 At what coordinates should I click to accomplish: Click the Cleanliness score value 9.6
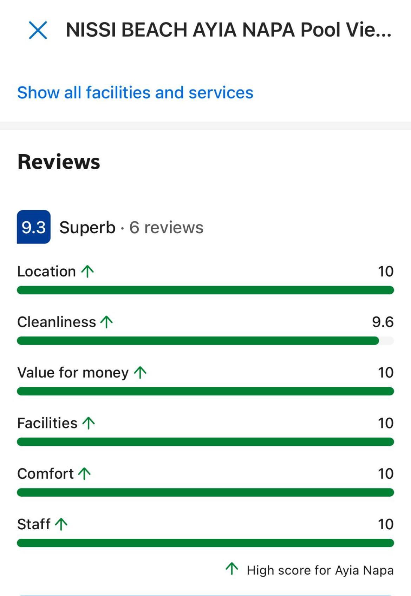click(x=383, y=322)
